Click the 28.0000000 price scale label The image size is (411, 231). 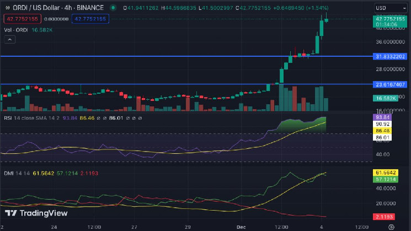point(390,69)
